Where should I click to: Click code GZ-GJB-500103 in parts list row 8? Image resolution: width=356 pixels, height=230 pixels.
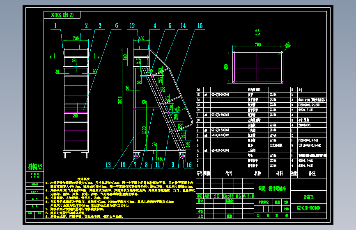(x=220, y=130)
